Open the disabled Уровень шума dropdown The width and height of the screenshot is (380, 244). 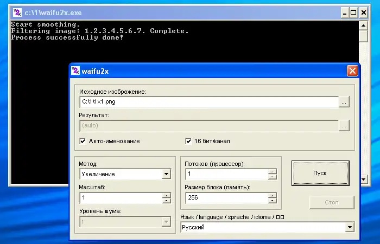166,221
